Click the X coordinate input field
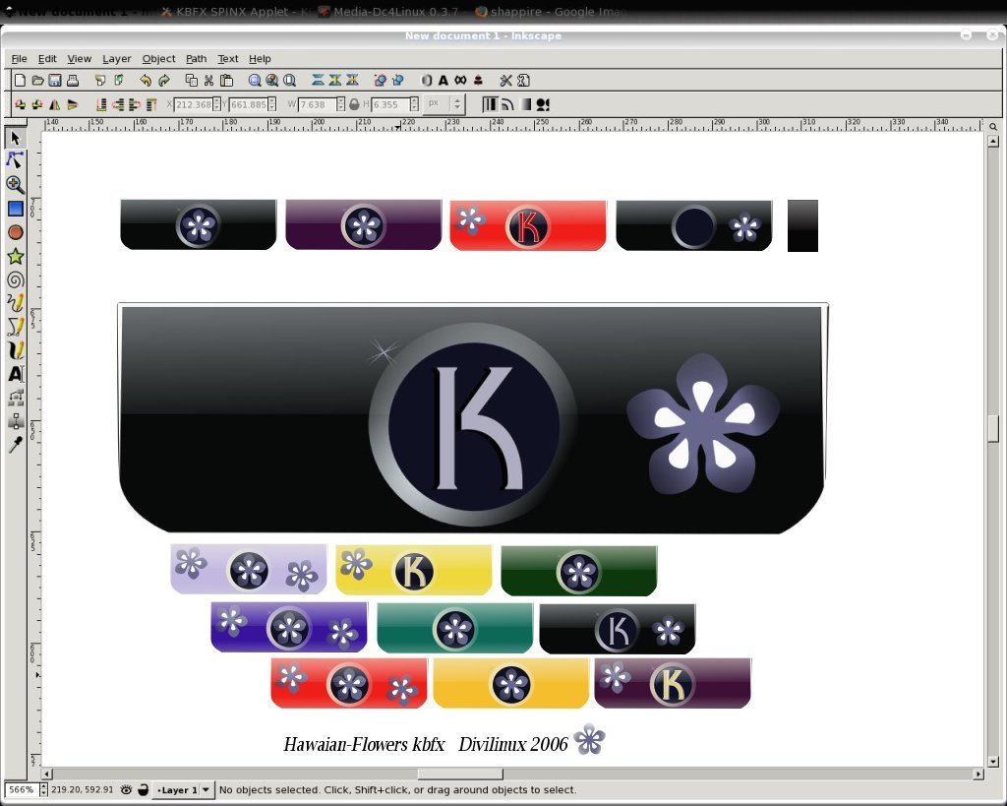This screenshot has width=1007, height=806. click(x=194, y=104)
